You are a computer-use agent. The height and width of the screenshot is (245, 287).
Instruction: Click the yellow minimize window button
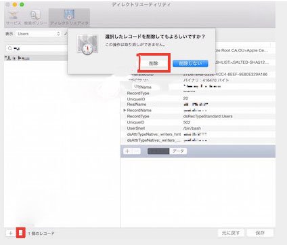15,5
